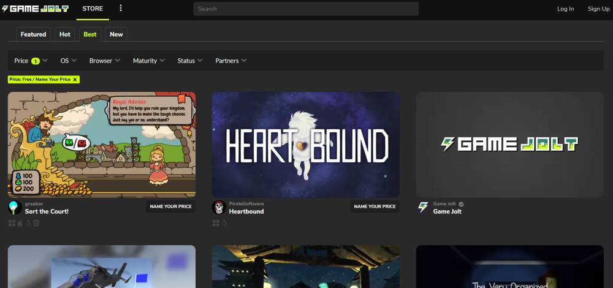Open the Partners filter dropdown

[231, 61]
